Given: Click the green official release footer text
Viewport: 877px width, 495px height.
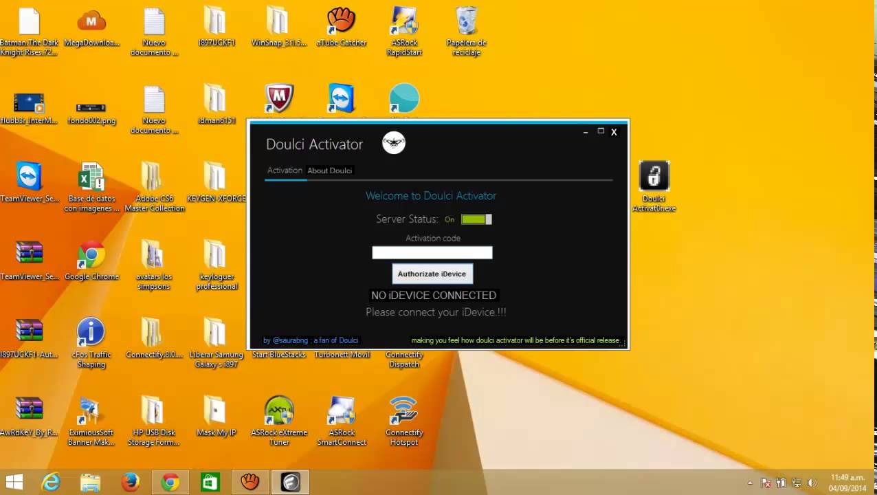Looking at the screenshot, I should (x=517, y=340).
